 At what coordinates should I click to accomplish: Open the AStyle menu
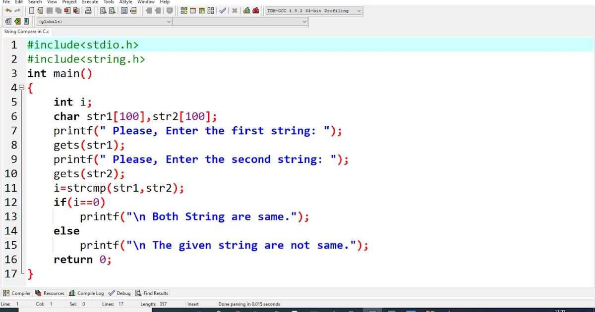click(x=126, y=2)
